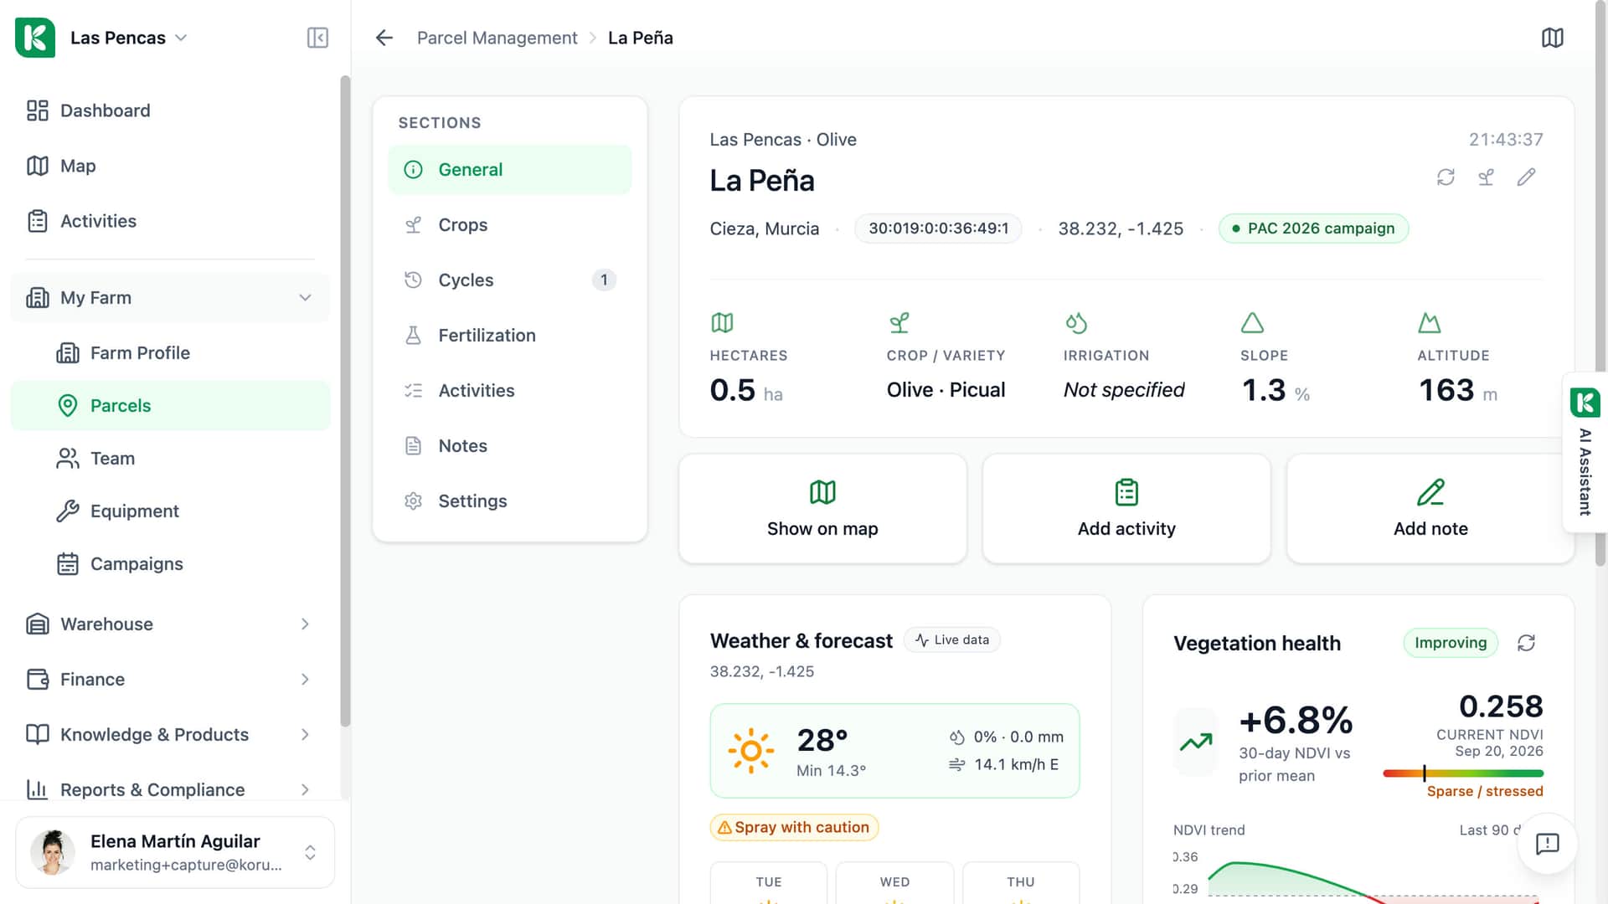Open the Fertilization section

tap(509, 336)
